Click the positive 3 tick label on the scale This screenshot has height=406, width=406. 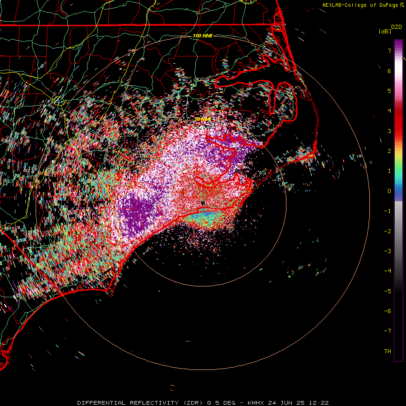click(389, 131)
